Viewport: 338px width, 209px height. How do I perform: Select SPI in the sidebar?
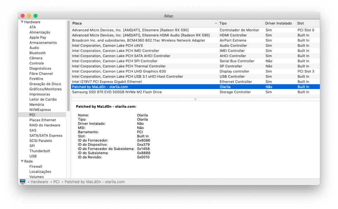(x=32, y=146)
